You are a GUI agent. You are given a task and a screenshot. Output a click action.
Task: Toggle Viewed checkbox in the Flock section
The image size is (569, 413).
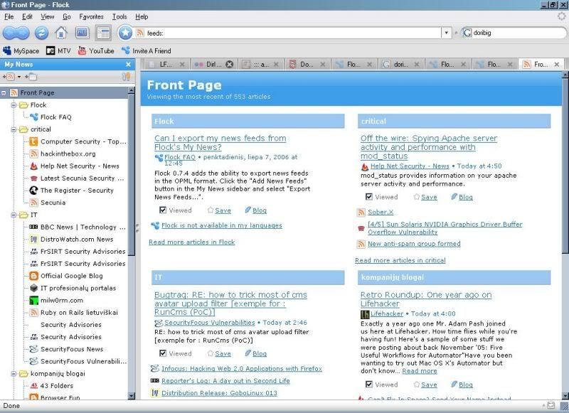click(163, 210)
